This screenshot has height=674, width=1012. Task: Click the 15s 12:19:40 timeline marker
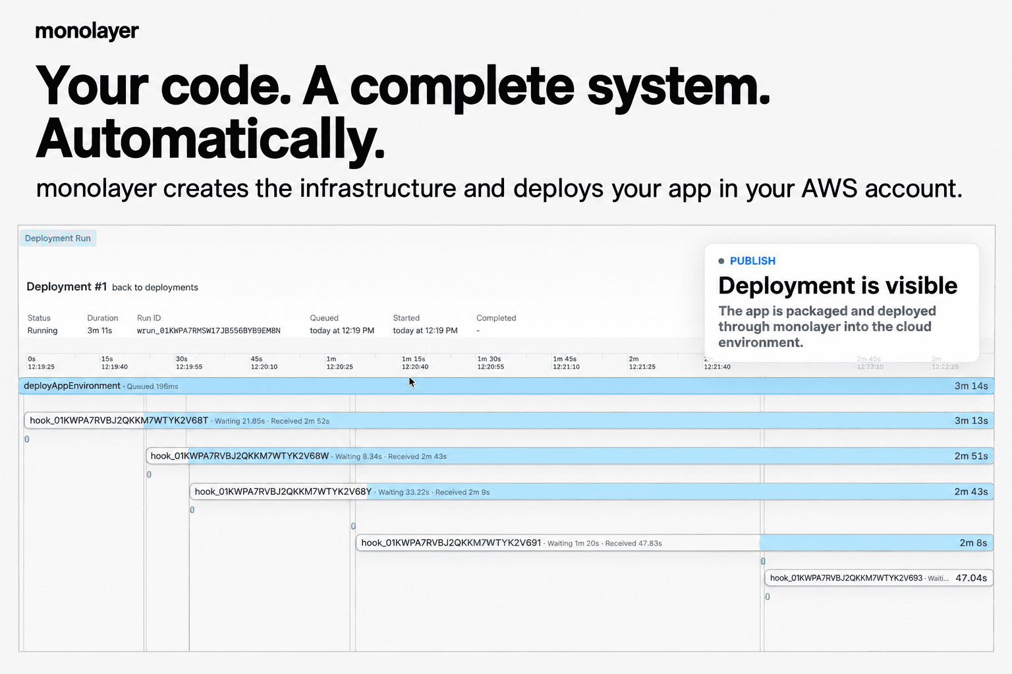[115, 363]
